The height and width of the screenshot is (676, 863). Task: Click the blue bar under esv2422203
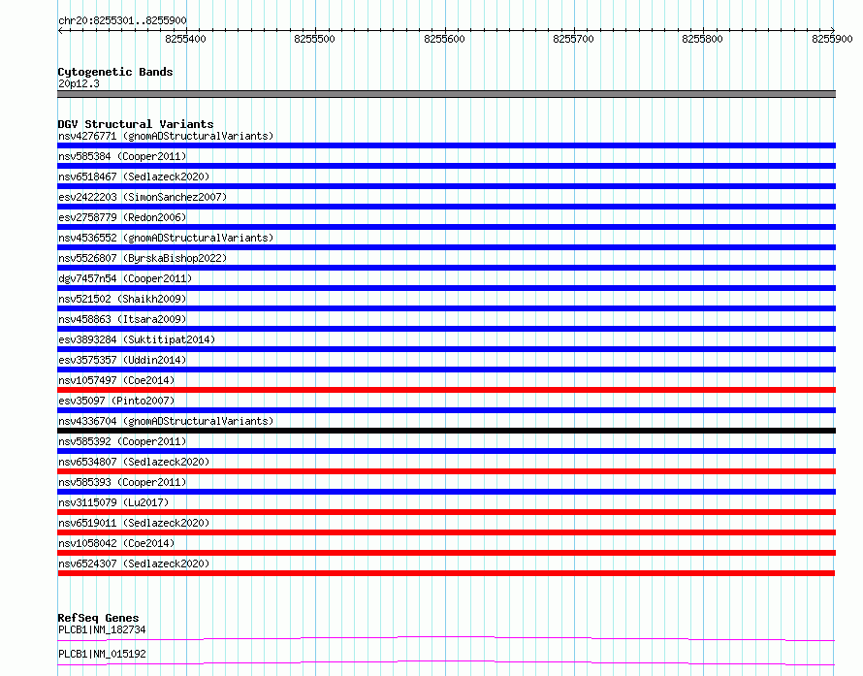(446, 207)
